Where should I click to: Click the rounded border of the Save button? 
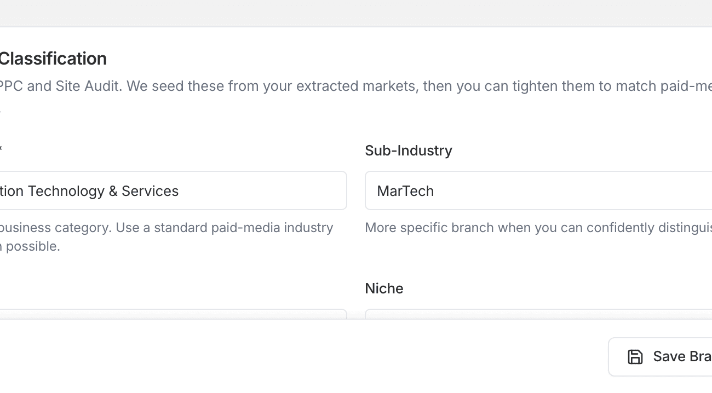610,356
